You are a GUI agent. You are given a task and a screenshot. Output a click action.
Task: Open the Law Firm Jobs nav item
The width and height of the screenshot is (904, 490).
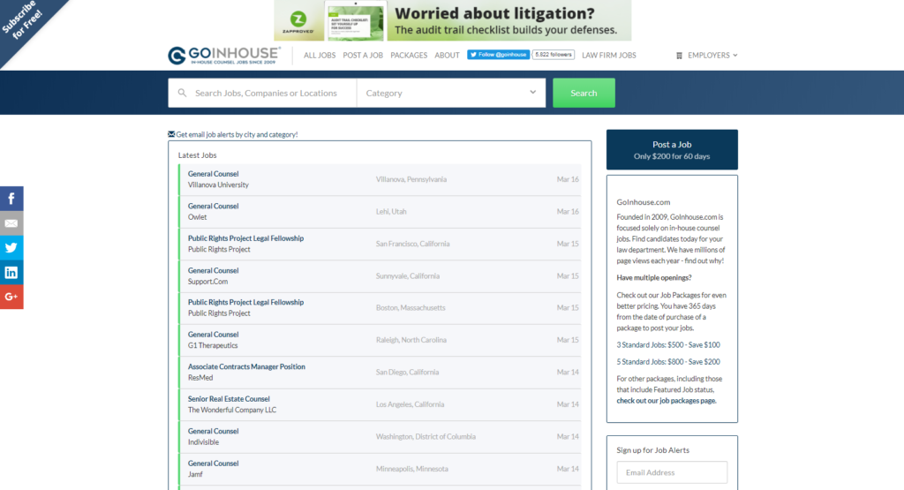pyautogui.click(x=609, y=56)
